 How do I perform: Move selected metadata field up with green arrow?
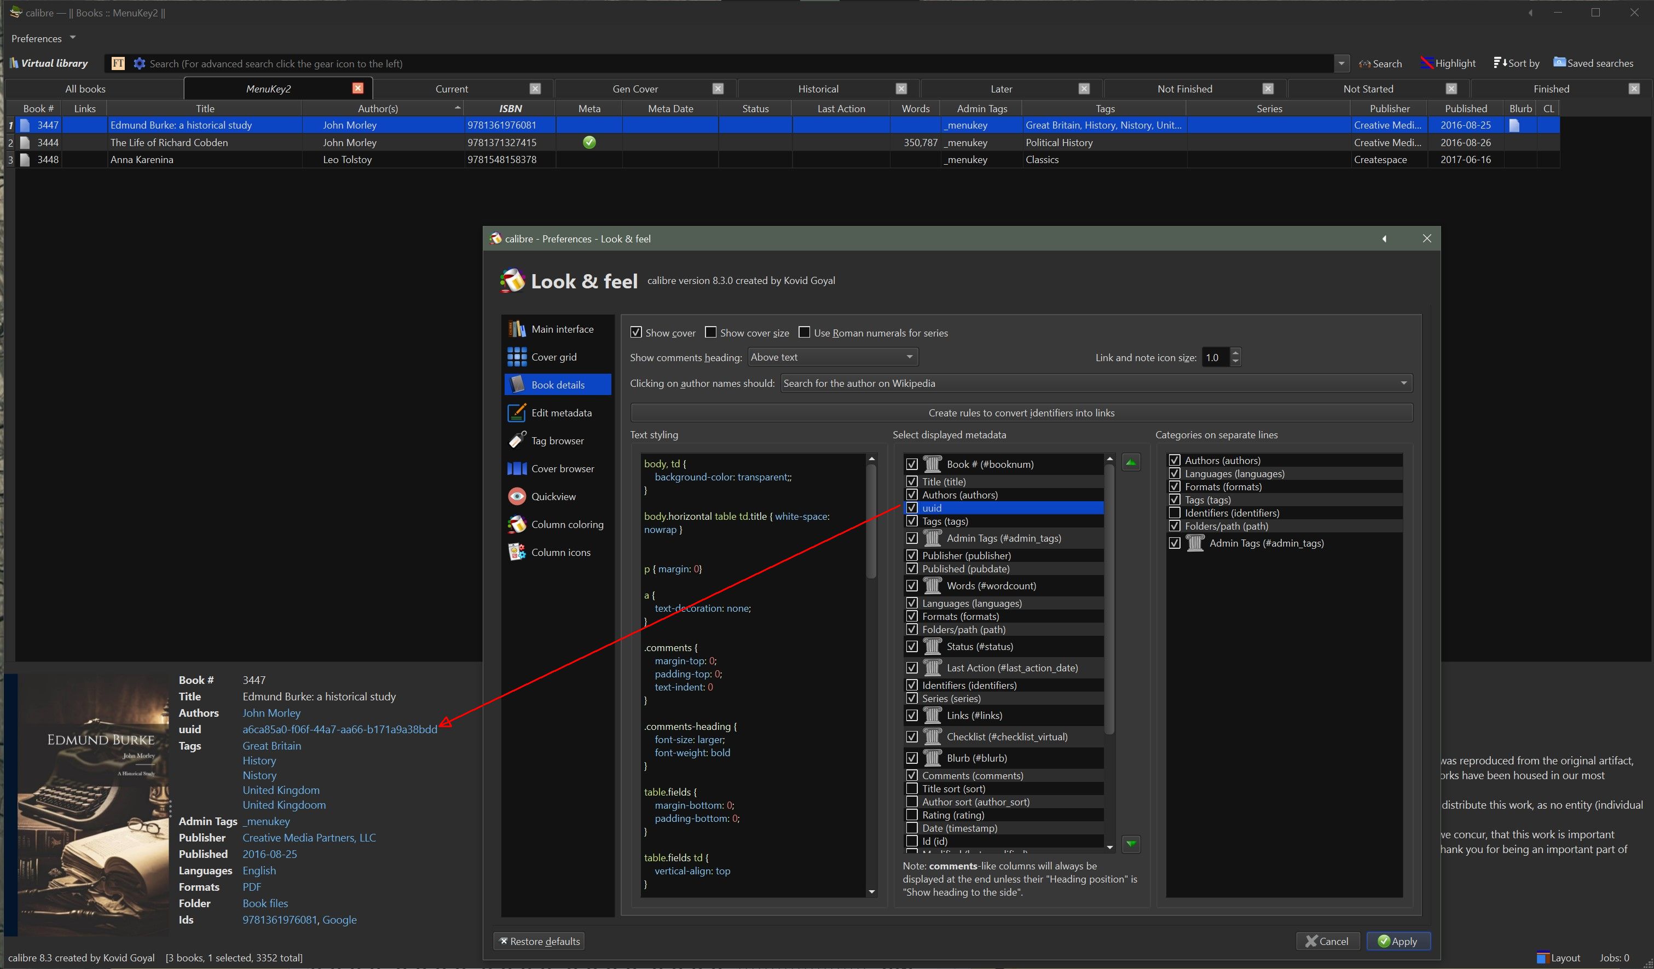1130,462
